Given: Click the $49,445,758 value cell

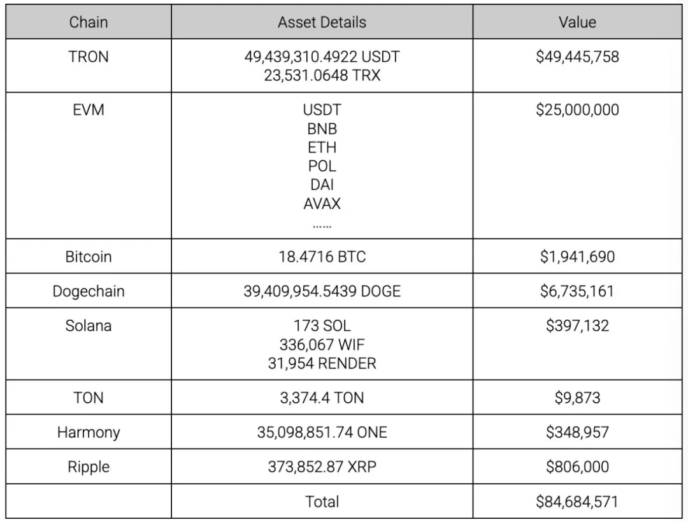Looking at the screenshot, I should (577, 57).
